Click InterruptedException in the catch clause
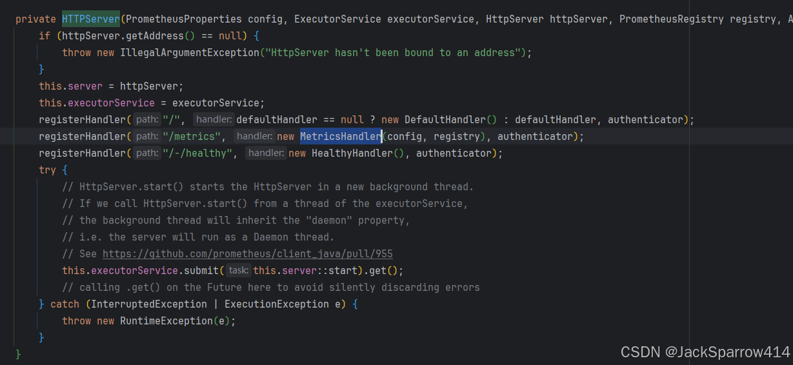The image size is (793, 365). (149, 304)
